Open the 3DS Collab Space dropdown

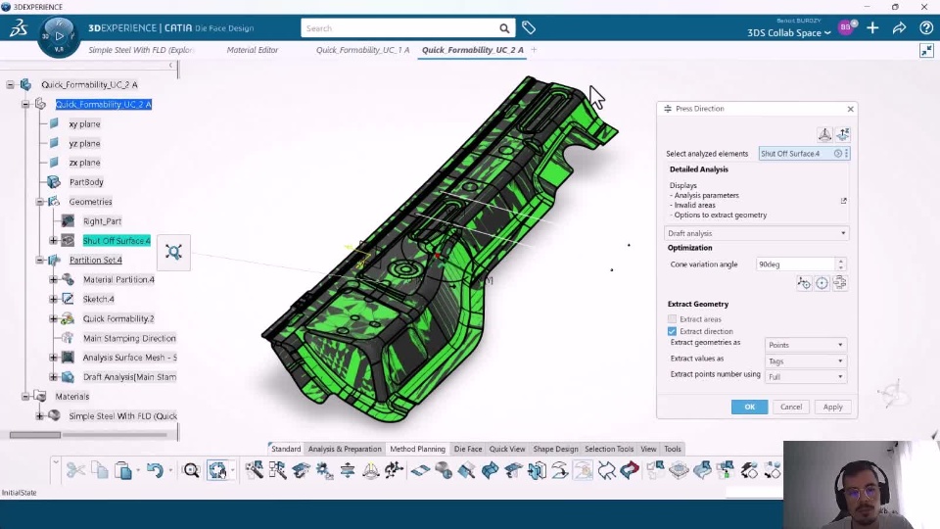[789, 33]
